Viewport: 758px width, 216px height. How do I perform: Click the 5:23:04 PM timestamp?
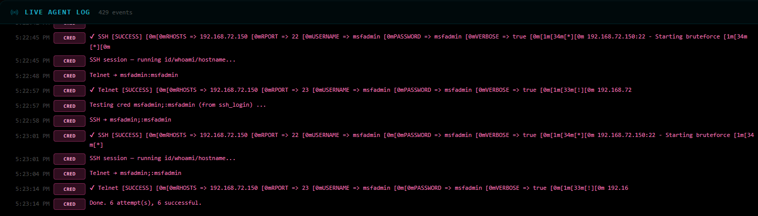tap(32, 173)
